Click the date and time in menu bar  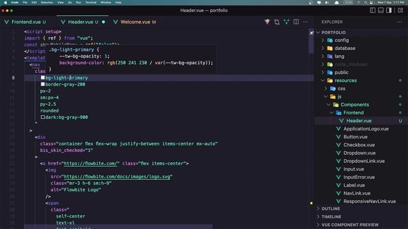tap(390, 3)
